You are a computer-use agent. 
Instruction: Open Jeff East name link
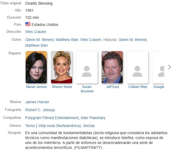(112, 87)
